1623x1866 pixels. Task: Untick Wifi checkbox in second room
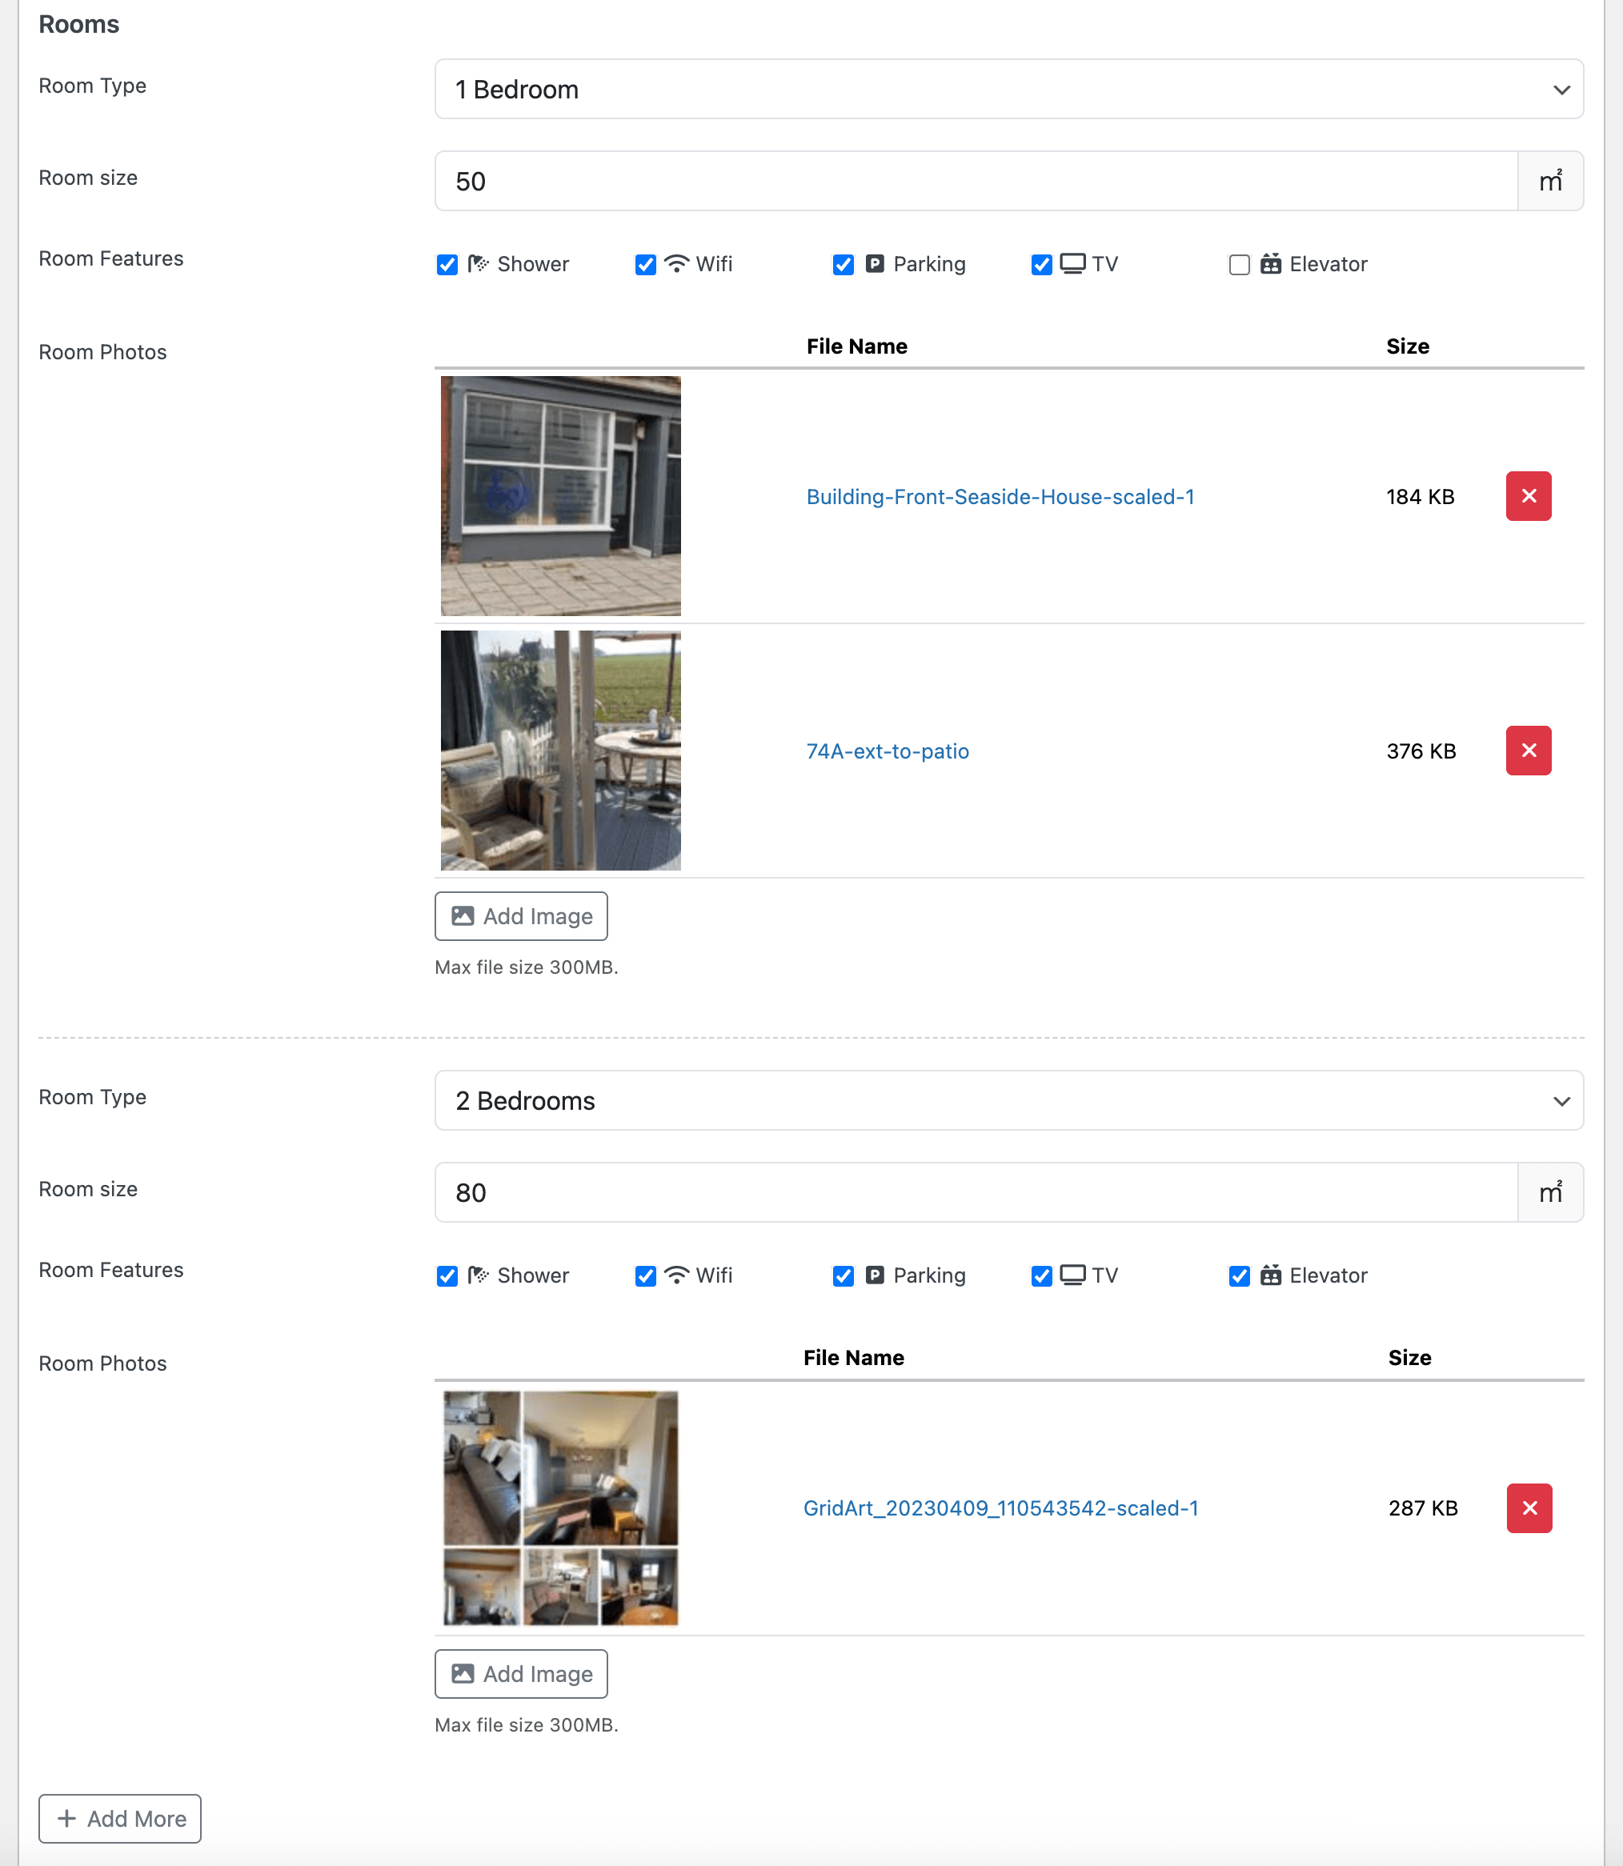[646, 1275]
